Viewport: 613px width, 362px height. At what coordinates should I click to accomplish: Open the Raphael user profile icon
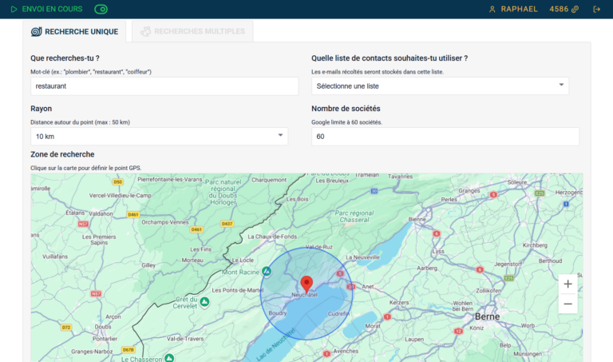coord(492,9)
